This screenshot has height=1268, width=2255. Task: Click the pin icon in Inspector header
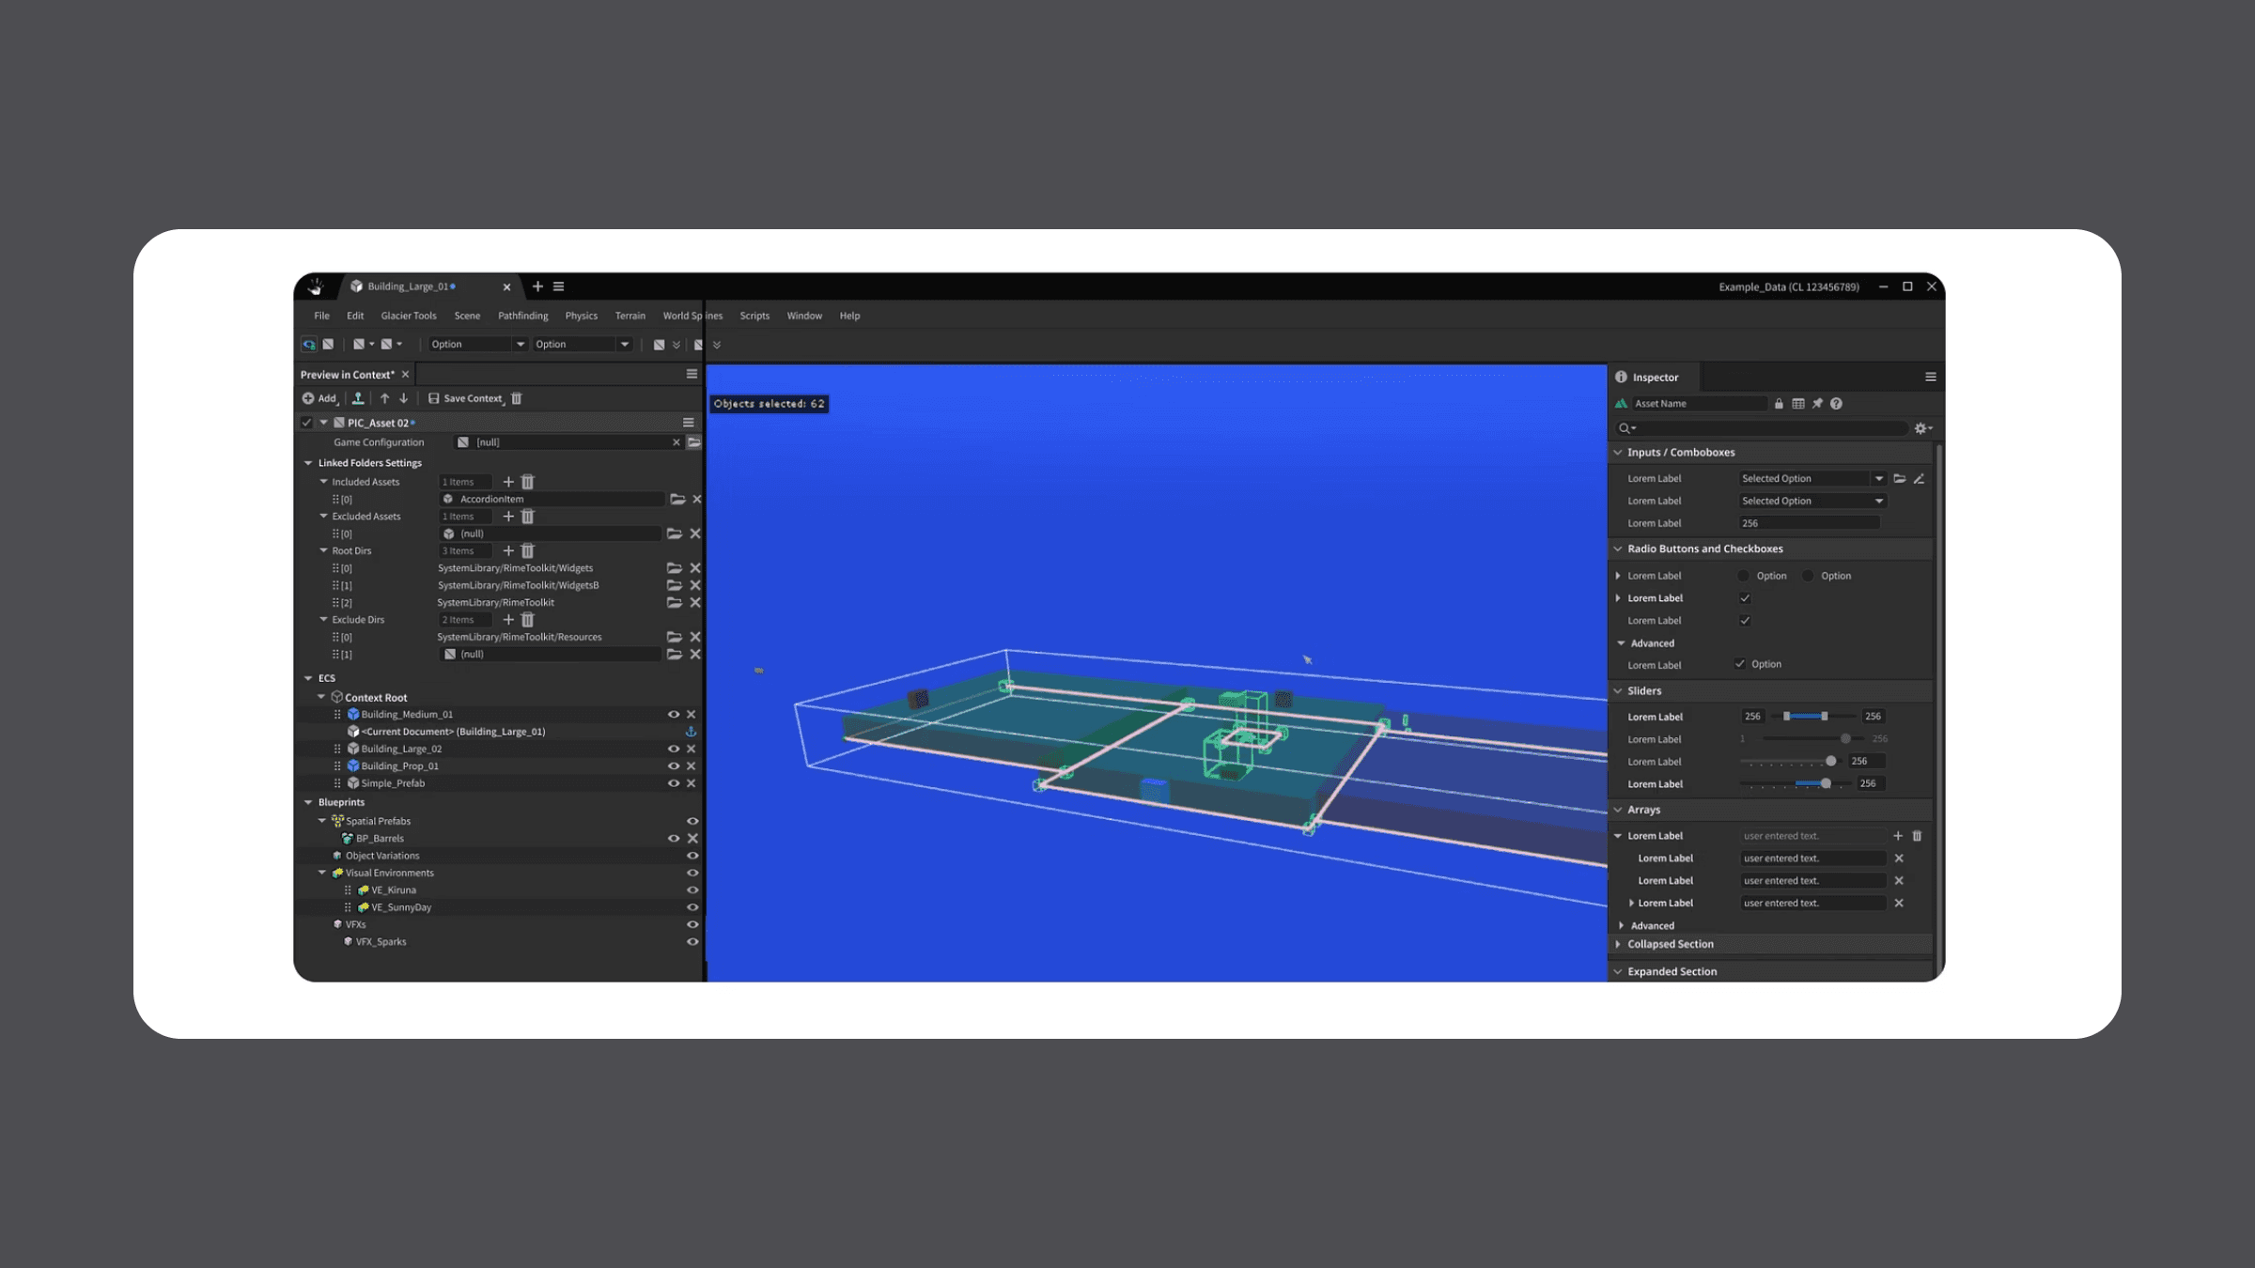[x=1817, y=404]
